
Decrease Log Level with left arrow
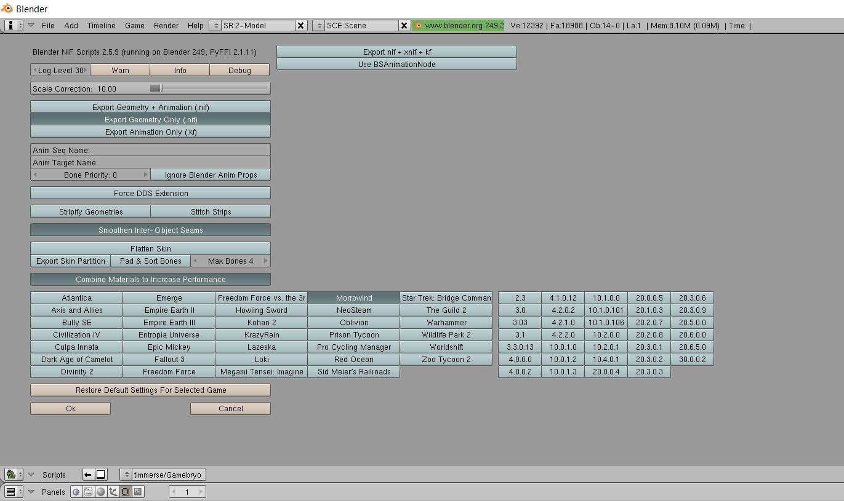pos(35,70)
